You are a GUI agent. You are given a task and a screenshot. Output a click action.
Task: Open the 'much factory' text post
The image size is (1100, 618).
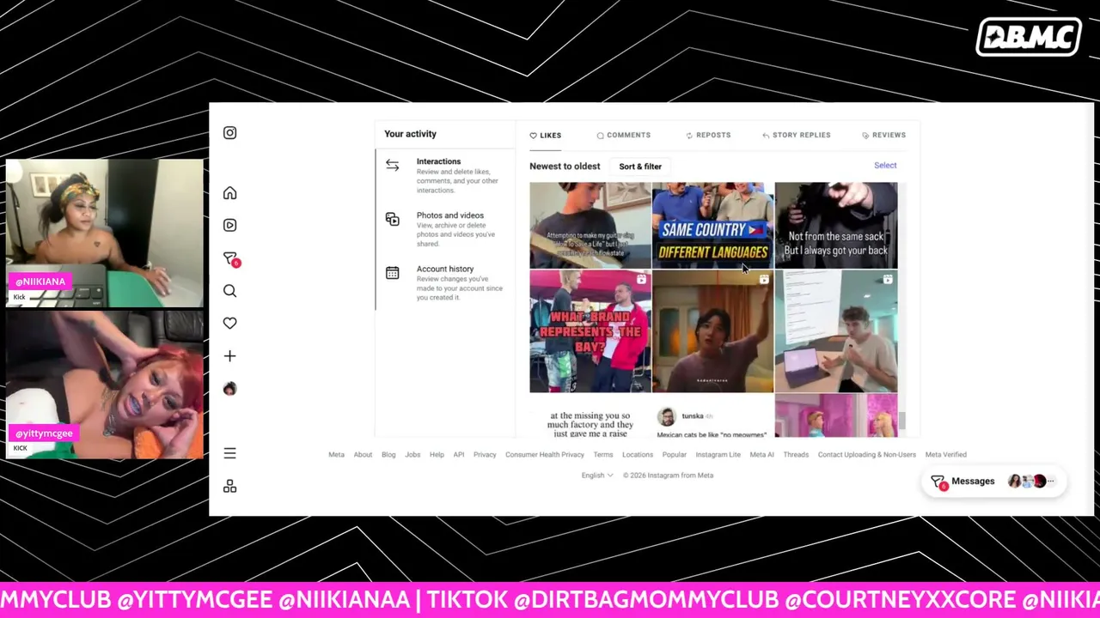[x=590, y=415]
